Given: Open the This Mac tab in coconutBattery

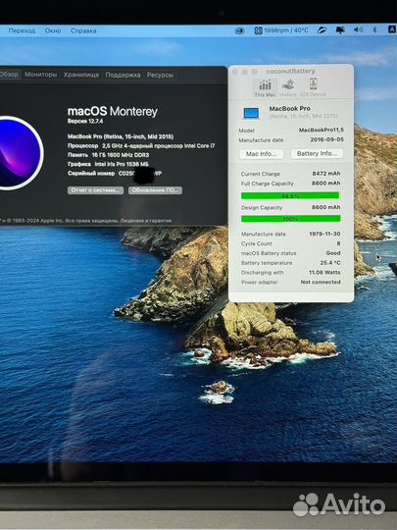Looking at the screenshot, I should 265,88.
